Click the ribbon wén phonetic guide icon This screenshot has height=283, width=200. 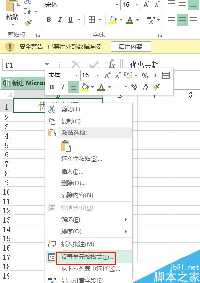click(151, 20)
